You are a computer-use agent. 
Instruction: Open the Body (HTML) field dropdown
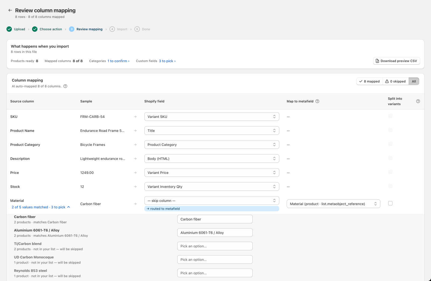tap(212, 159)
